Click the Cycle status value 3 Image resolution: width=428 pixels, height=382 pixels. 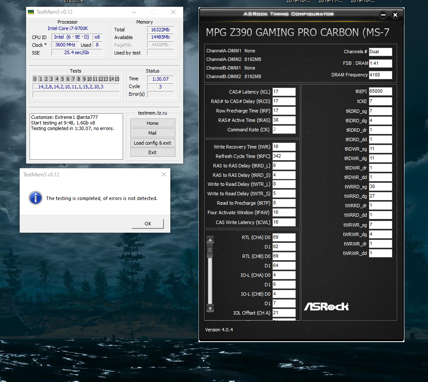tap(160, 87)
